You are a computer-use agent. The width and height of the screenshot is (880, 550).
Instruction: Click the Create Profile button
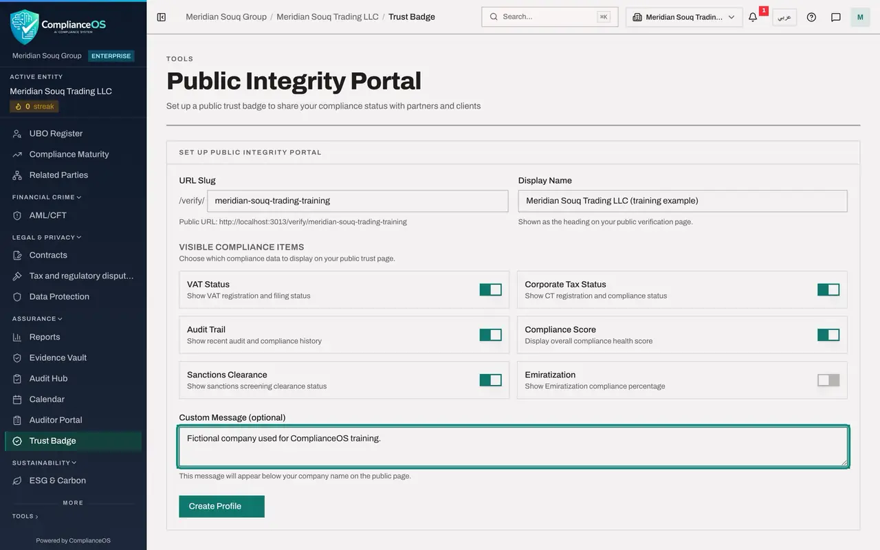tap(221, 506)
